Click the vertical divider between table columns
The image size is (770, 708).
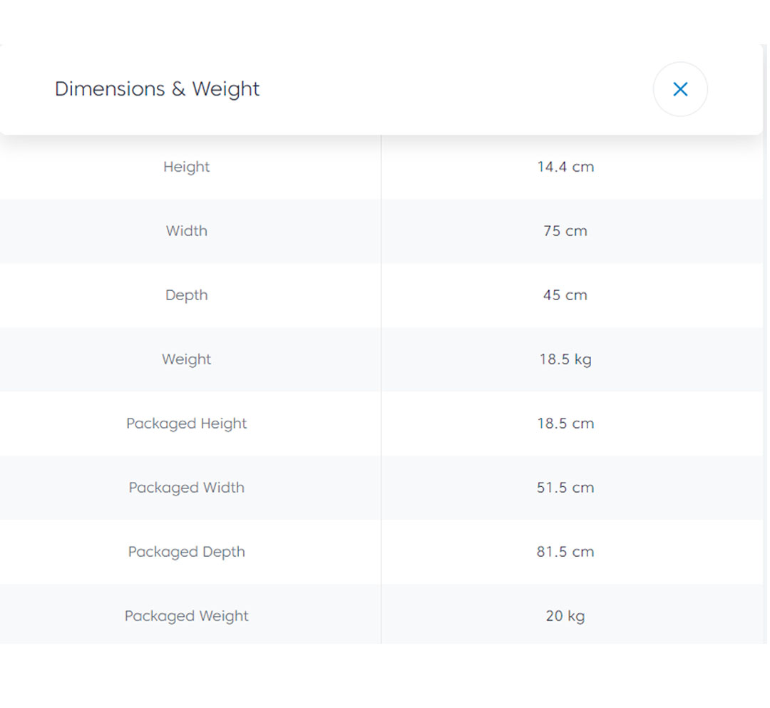(x=381, y=392)
